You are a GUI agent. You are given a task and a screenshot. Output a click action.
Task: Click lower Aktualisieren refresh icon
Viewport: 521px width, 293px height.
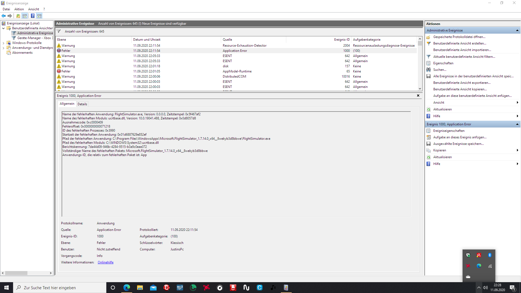click(x=428, y=157)
